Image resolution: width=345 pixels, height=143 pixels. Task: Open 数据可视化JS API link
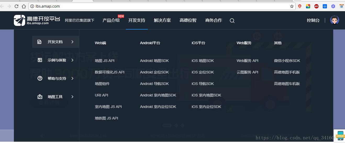click(109, 72)
